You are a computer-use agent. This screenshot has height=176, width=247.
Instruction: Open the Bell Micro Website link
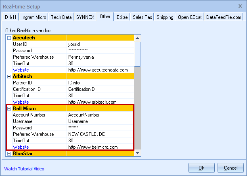[21, 147]
